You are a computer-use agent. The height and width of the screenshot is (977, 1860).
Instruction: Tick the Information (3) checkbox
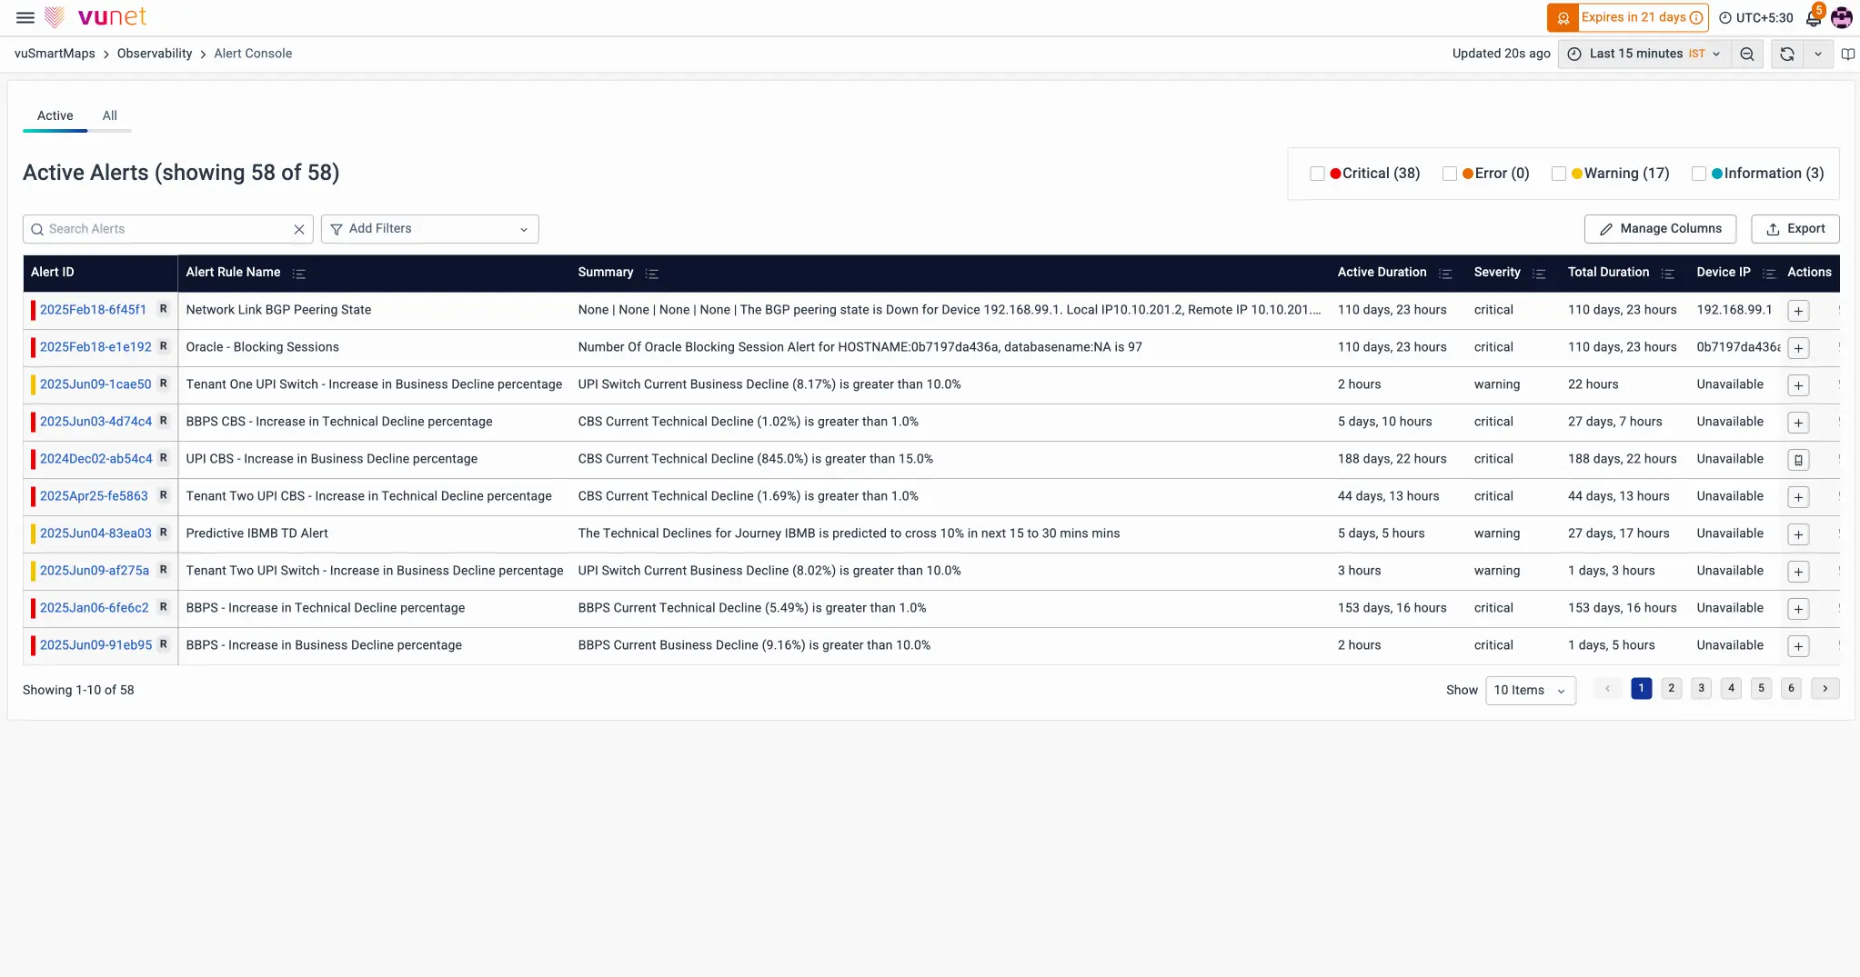1698,174
